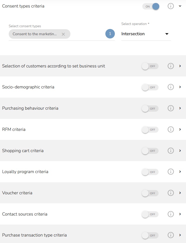The image size is (186, 243).
Task: Open info icon for Purchasing behaviour criteria
Action: pos(171,108)
